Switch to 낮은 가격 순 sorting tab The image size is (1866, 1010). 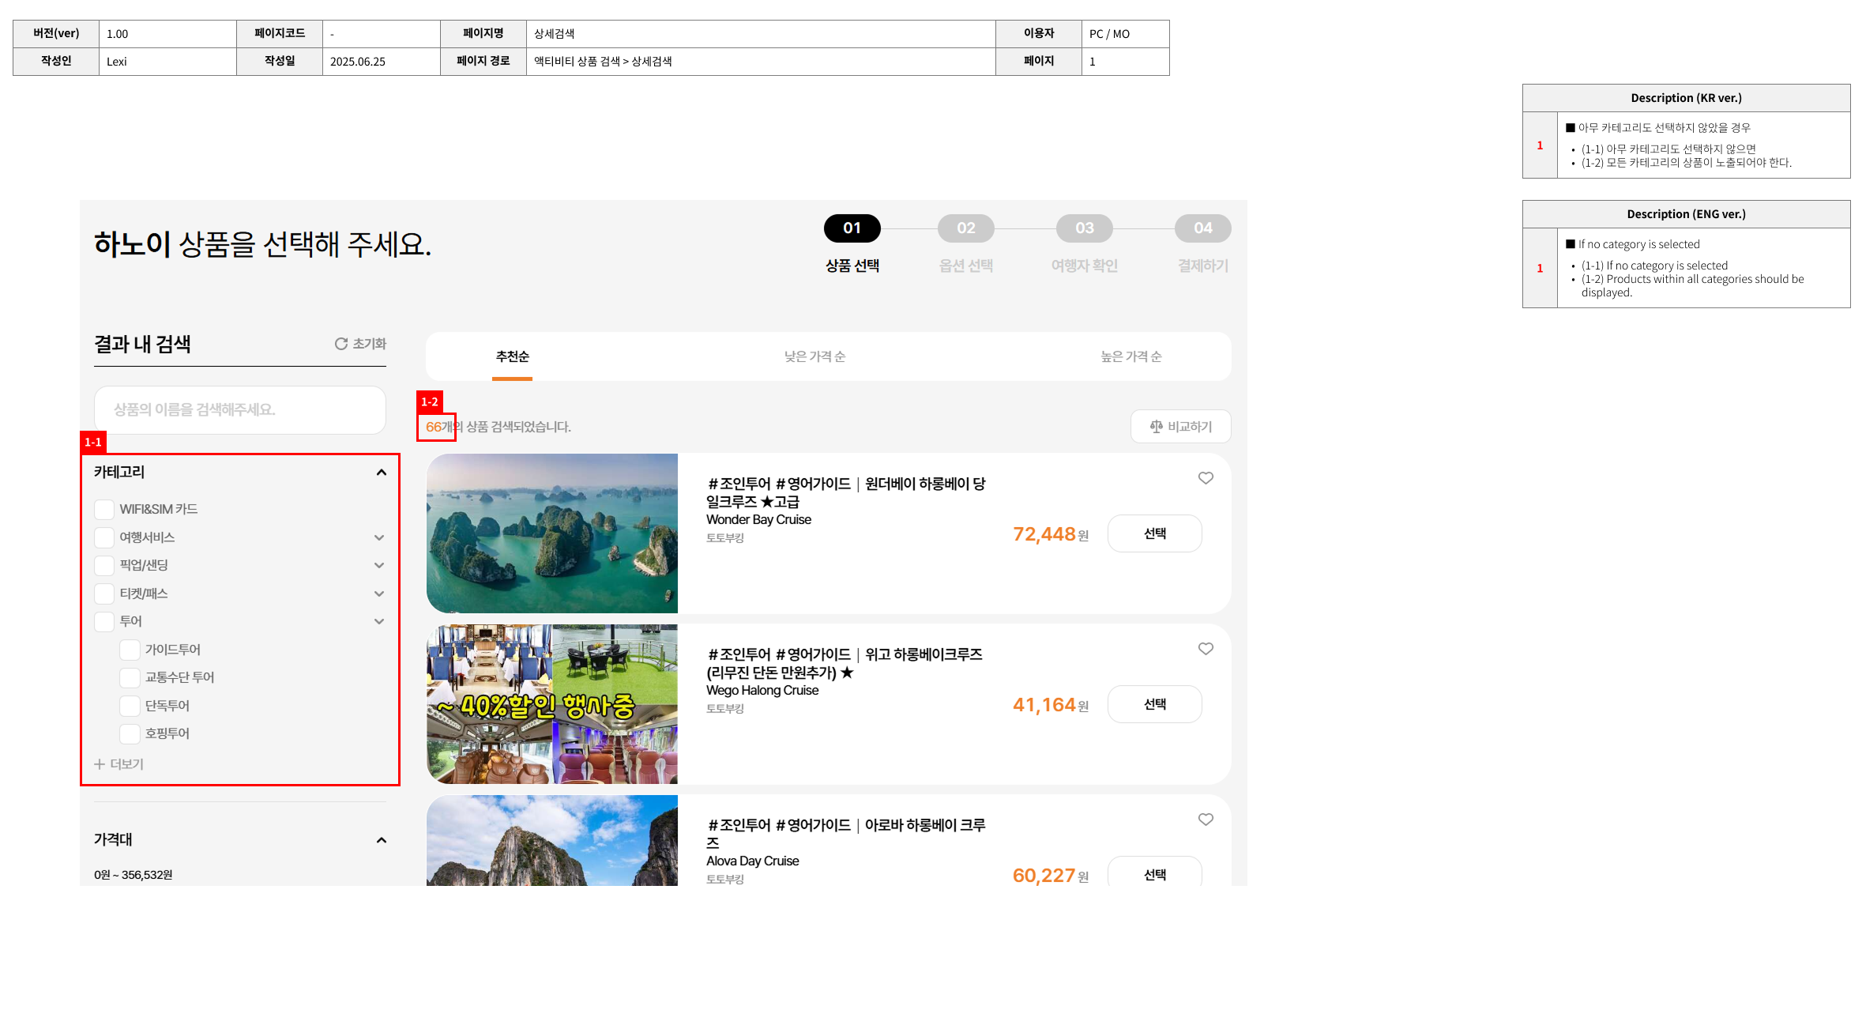814,356
